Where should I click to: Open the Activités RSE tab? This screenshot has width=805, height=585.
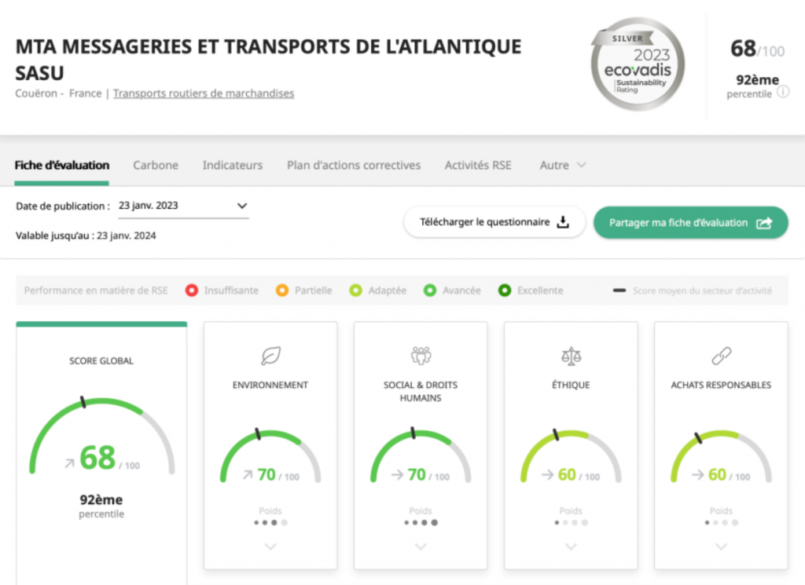[x=478, y=165]
